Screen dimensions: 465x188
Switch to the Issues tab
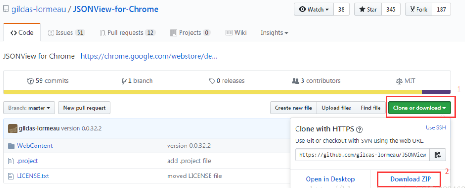tap(66, 33)
